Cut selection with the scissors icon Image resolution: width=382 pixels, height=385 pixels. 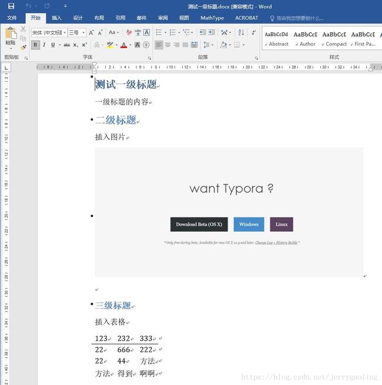[x=23, y=29]
